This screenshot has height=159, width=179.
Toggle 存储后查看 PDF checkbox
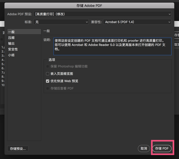coord(47,88)
